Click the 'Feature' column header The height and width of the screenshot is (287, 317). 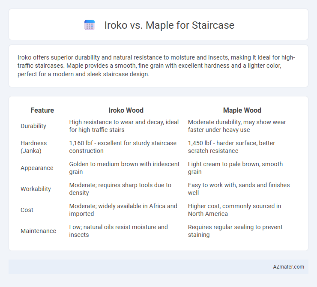point(42,110)
